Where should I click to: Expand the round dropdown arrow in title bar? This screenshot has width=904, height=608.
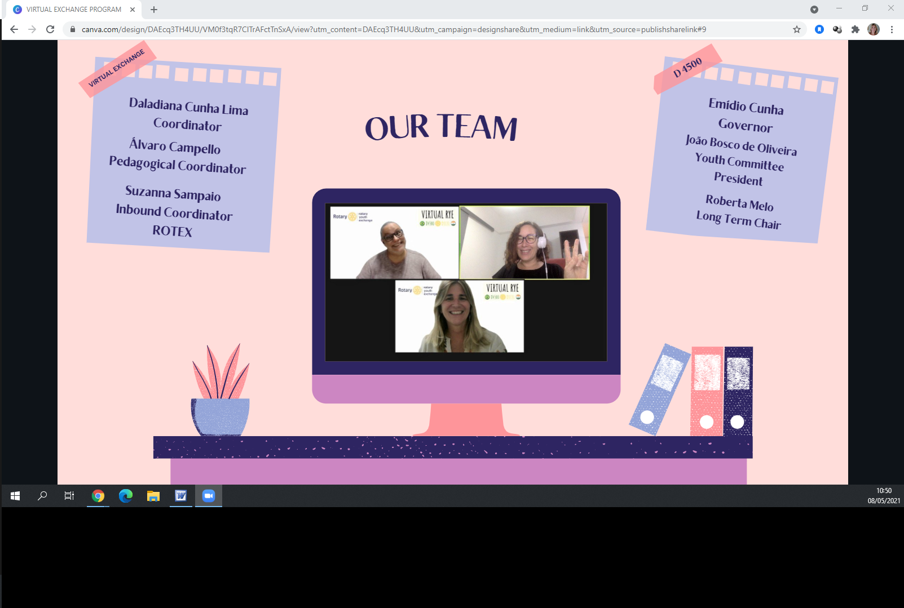pos(814,9)
